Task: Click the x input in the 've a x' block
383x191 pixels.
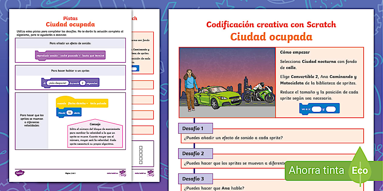Action: coord(316,109)
